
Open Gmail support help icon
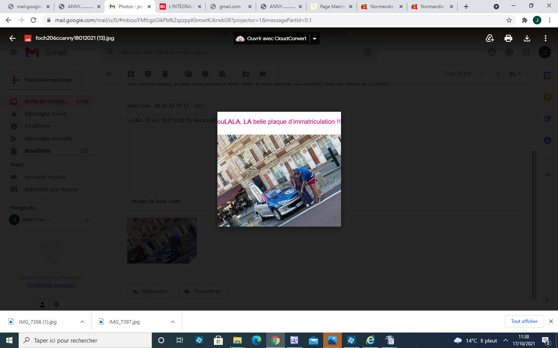tap(492, 52)
